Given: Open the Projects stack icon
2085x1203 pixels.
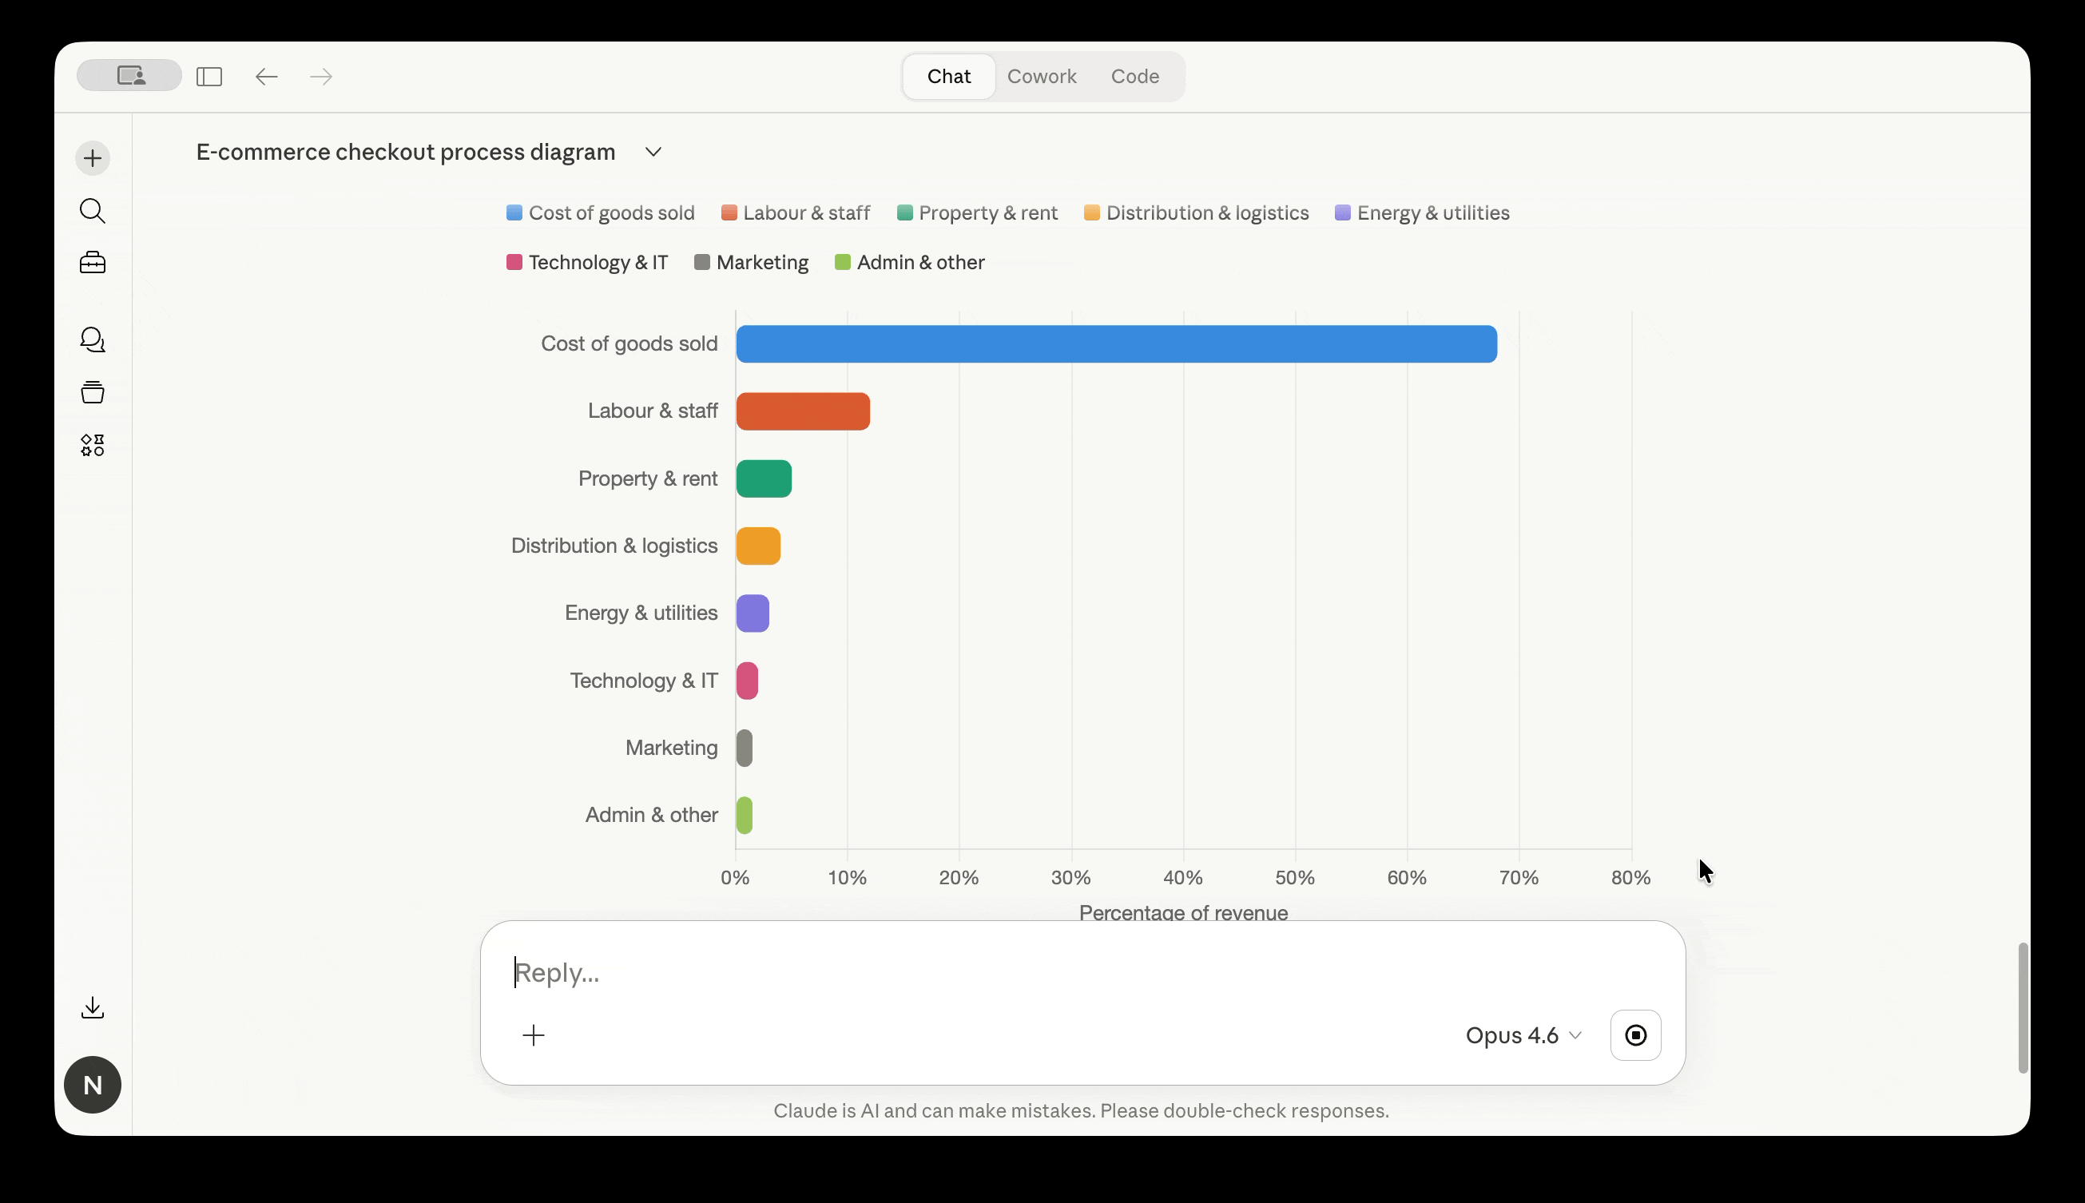Looking at the screenshot, I should [93, 392].
